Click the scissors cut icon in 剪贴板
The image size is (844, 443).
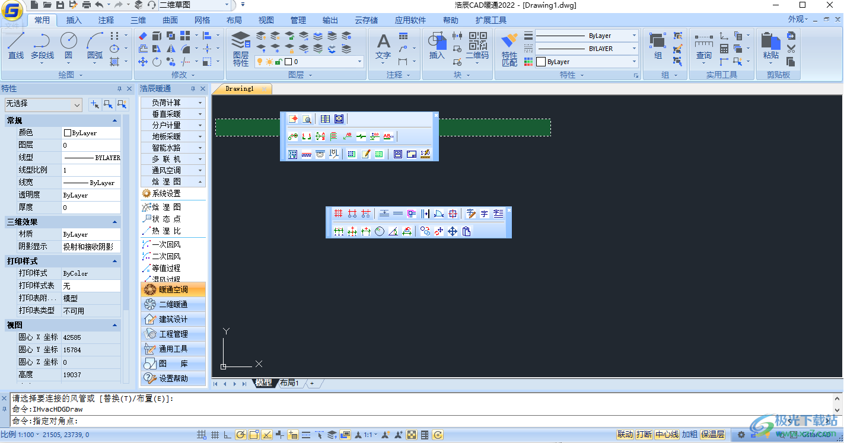pyautogui.click(x=791, y=49)
